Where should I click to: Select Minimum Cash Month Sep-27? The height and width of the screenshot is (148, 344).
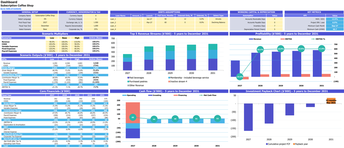[x=335, y=26]
